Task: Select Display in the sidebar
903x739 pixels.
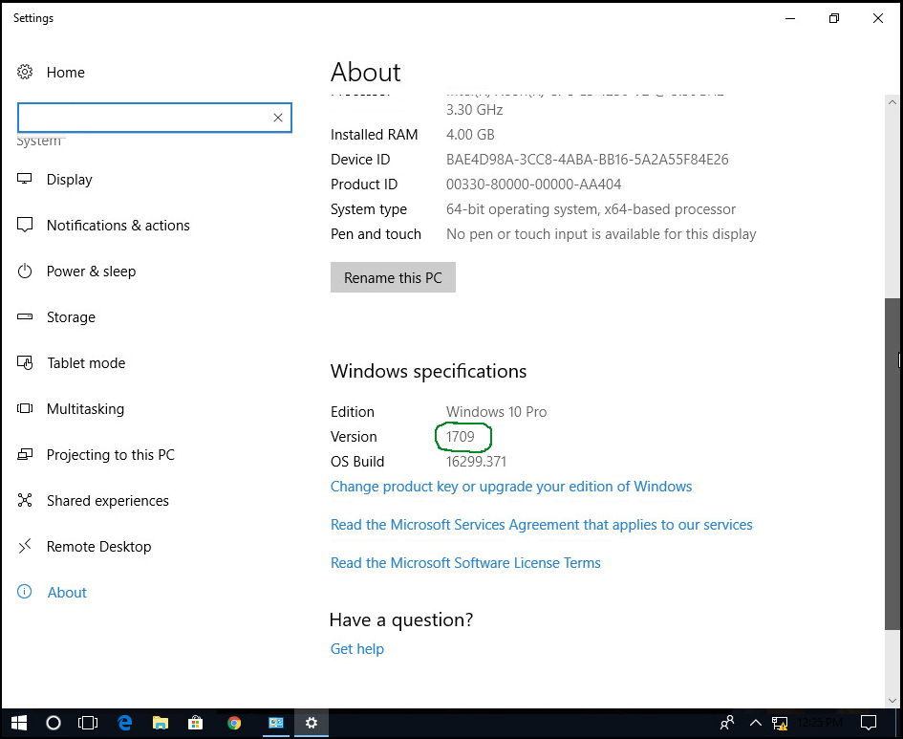Action: click(x=69, y=179)
